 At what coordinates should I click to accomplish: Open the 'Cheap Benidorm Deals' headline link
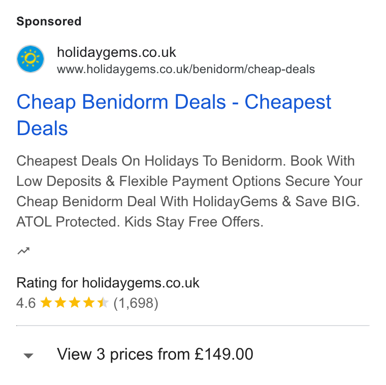(x=174, y=115)
